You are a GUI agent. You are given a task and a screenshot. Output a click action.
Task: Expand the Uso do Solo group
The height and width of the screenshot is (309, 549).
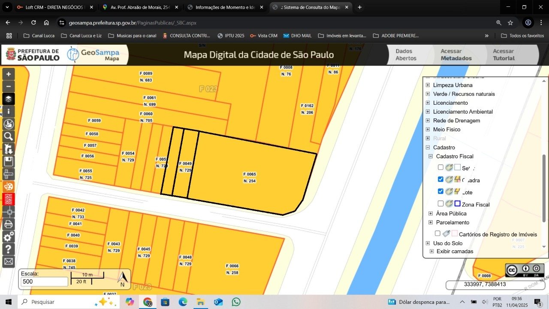pos(428,243)
